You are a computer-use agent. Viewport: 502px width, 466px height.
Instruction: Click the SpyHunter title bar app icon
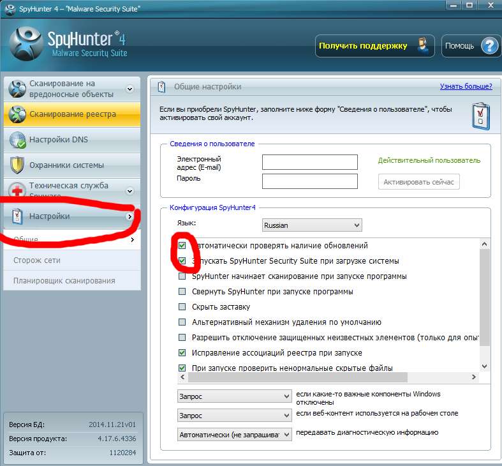(10, 9)
